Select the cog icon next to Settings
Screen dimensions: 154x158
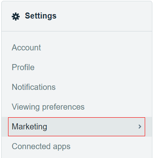16,17
